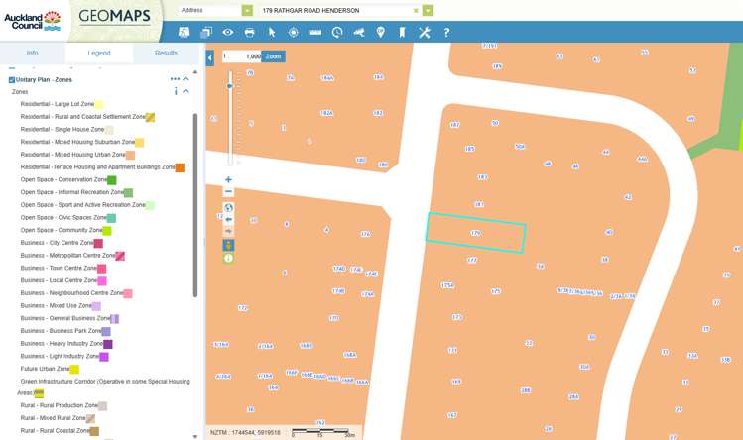Clear the address search with X

pyautogui.click(x=416, y=11)
